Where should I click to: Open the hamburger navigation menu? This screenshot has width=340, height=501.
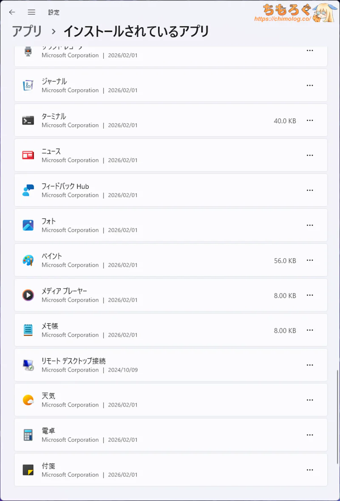coord(31,12)
